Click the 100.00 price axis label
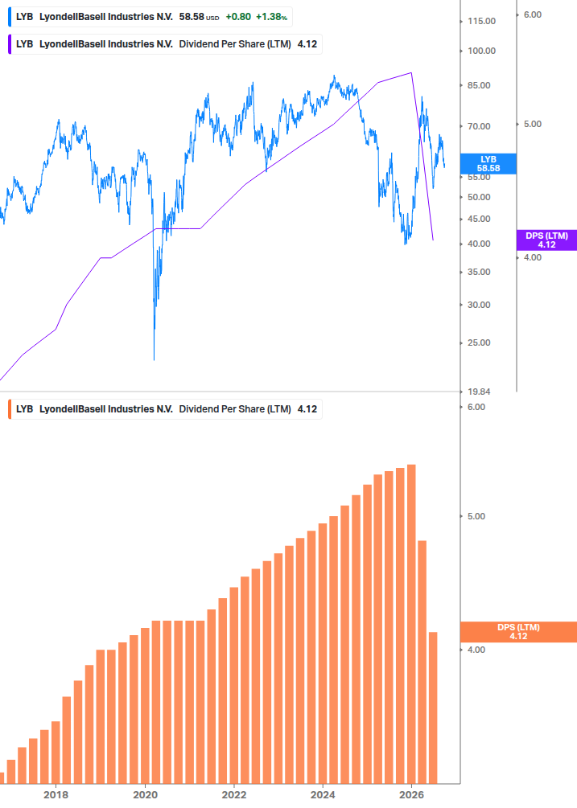The height and width of the screenshot is (808, 577). [481, 51]
